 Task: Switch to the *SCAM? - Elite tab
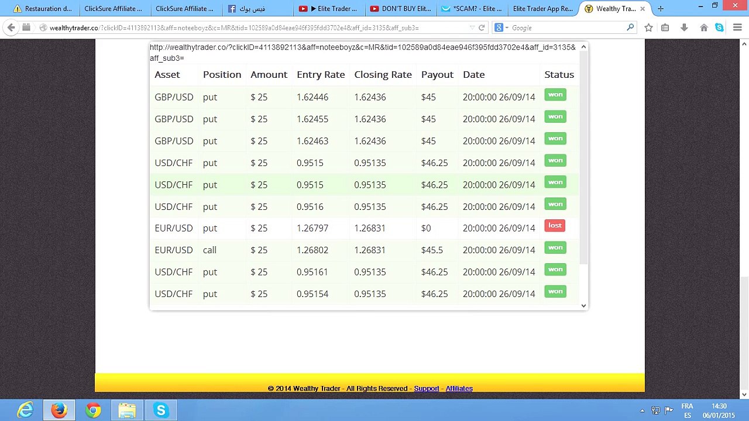coord(472,9)
